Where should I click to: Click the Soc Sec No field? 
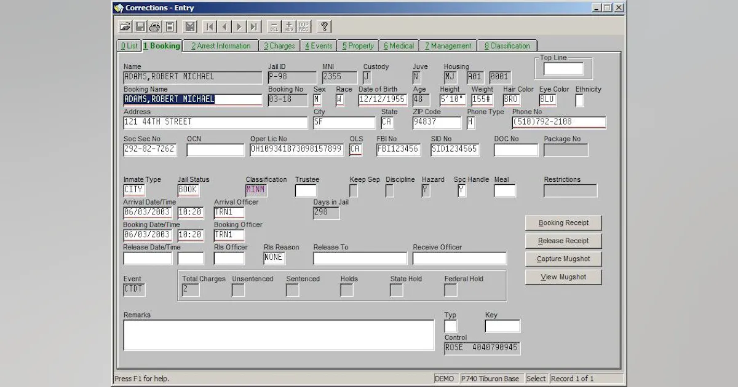[x=150, y=149]
